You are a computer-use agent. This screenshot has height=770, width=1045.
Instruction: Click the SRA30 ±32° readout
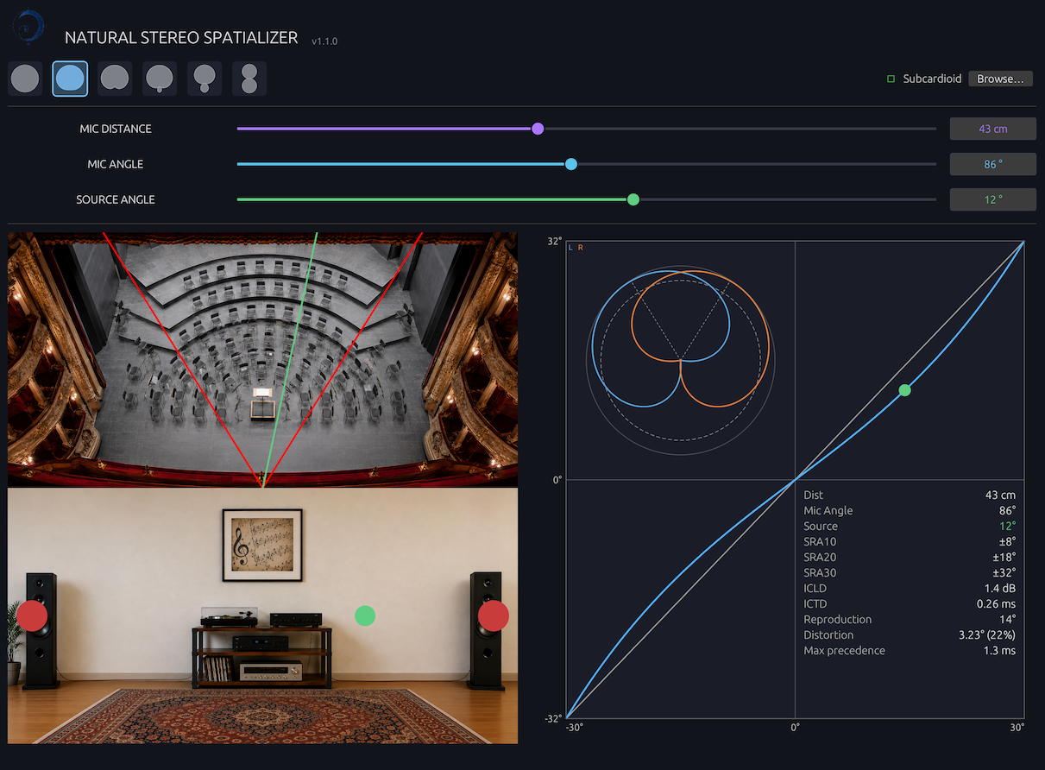click(910, 573)
